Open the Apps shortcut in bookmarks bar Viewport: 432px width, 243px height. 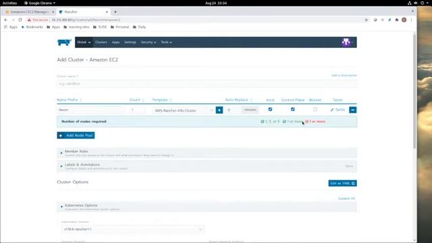click(x=11, y=27)
